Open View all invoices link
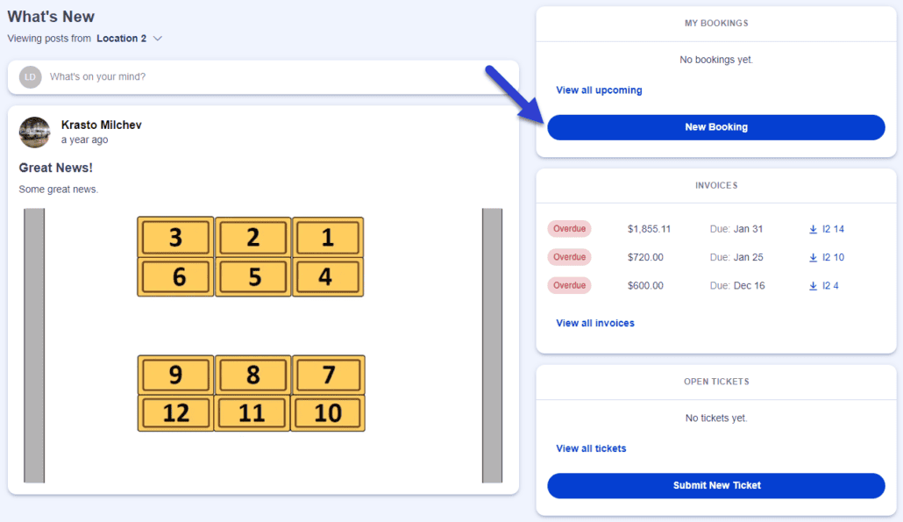Screen dimensions: 903x522 [x=595, y=323]
